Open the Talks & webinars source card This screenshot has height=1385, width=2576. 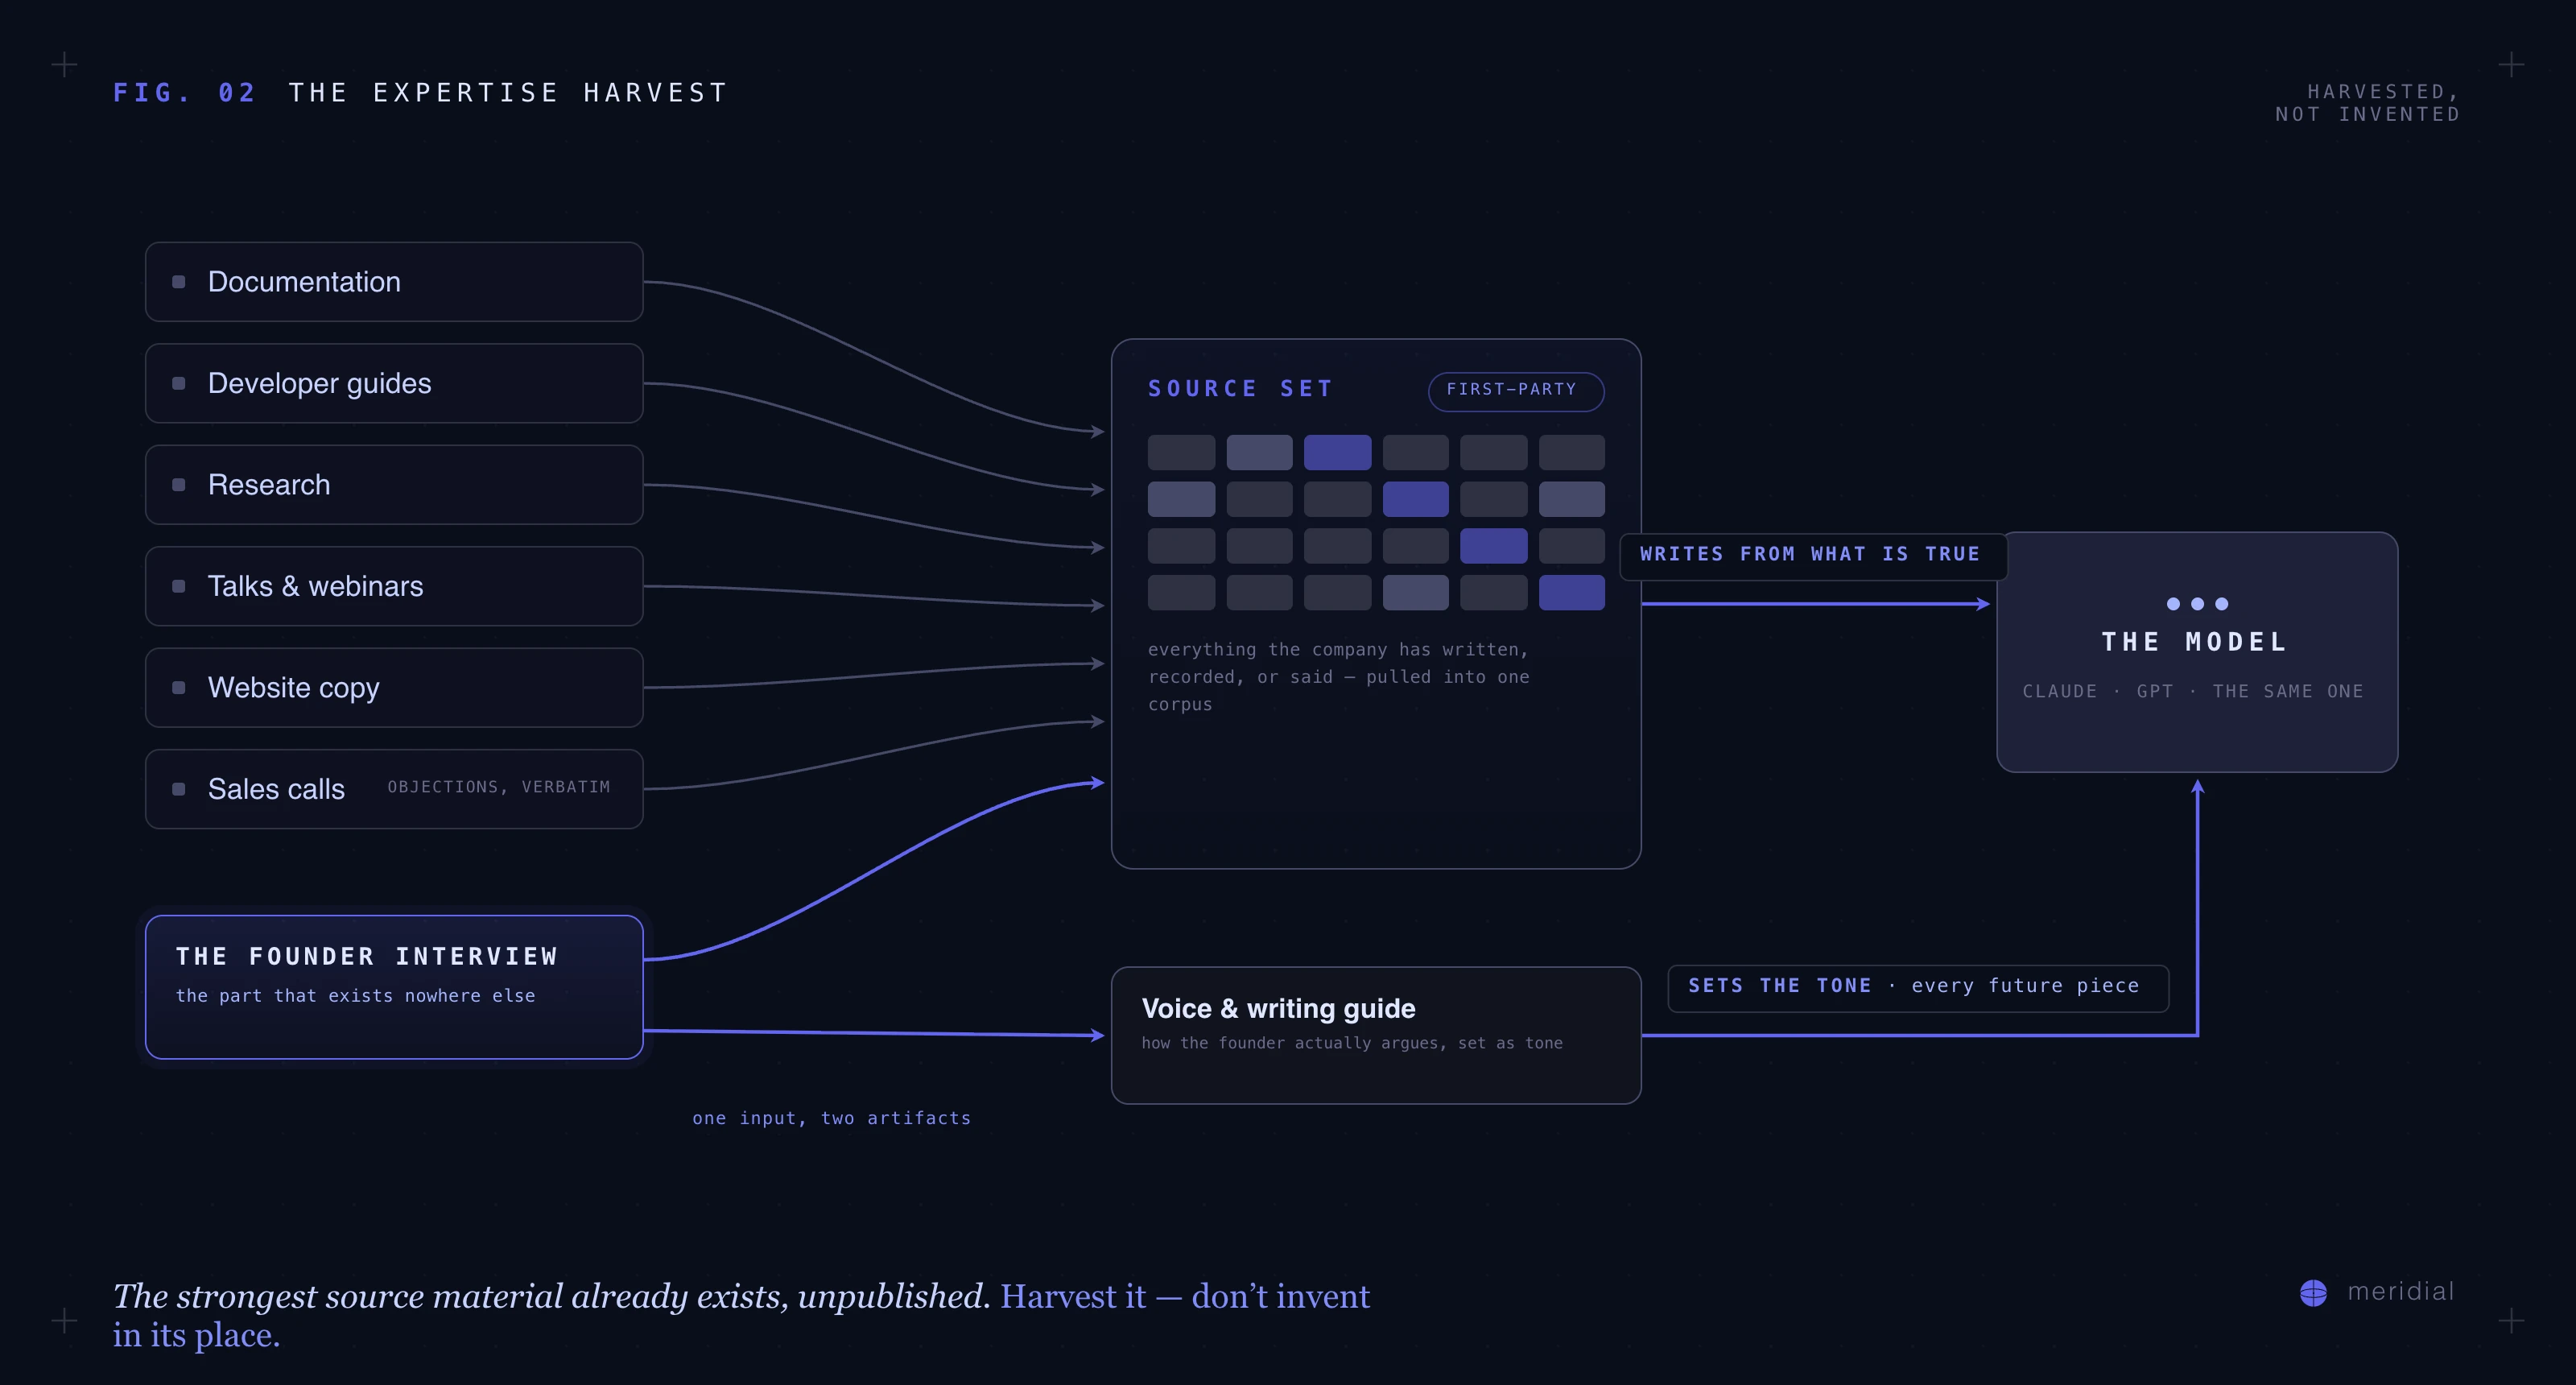[x=394, y=586]
